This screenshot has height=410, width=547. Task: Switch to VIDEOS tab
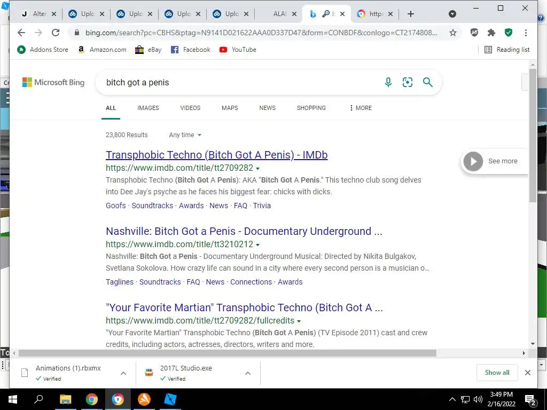[191, 108]
